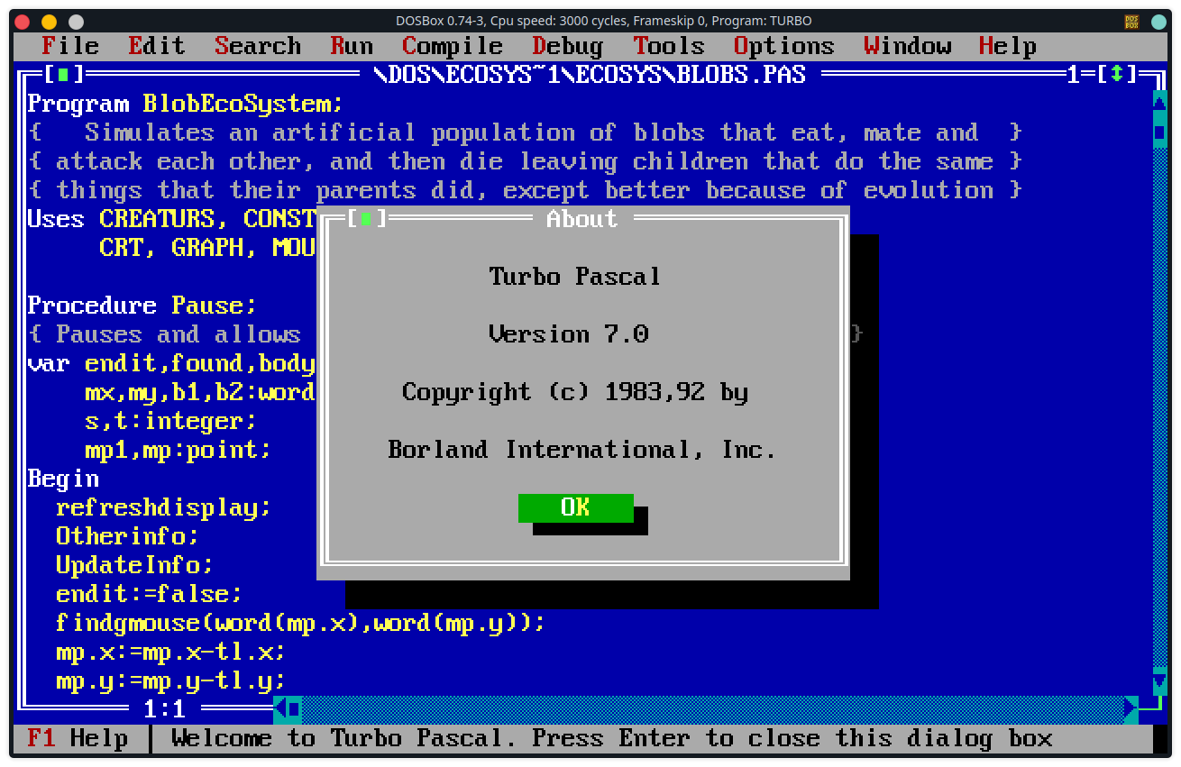This screenshot has height=767, width=1181.
Task: Click the 'mp.x:=mp.x-tl.x;' code line
Action: coord(171,652)
